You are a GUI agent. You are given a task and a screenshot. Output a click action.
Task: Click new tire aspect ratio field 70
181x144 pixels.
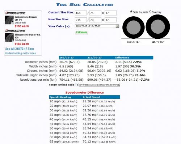pyautogui.click(x=95, y=20)
